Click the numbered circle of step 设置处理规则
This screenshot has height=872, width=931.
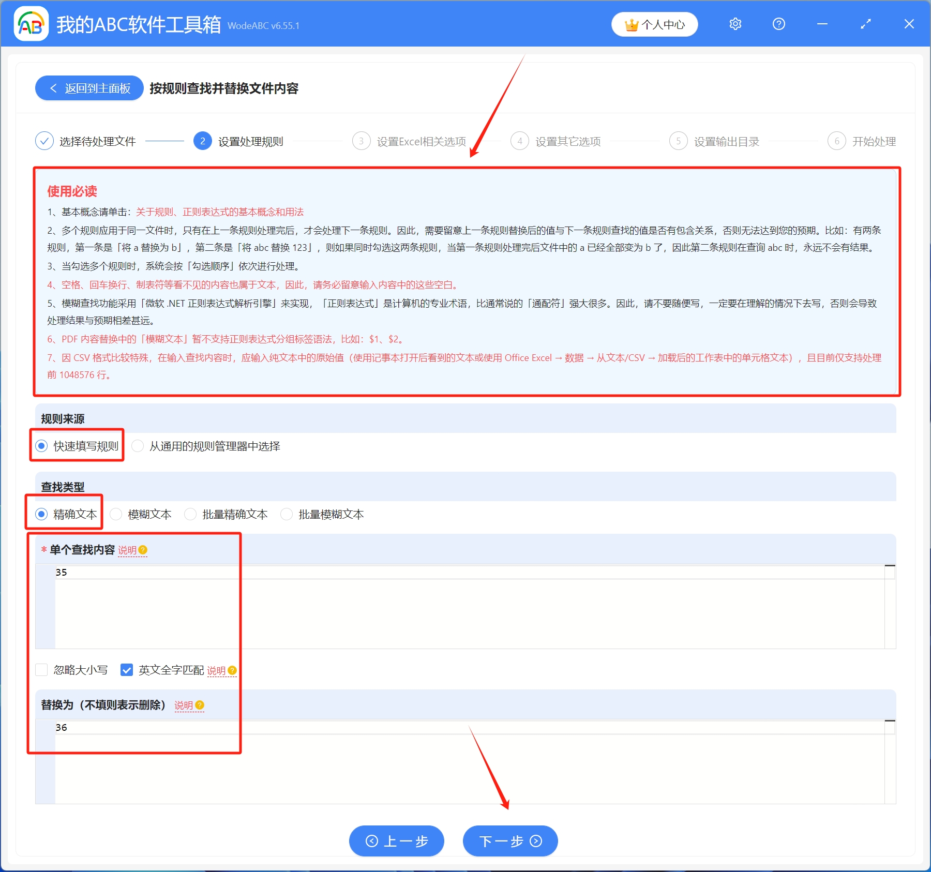click(x=202, y=141)
